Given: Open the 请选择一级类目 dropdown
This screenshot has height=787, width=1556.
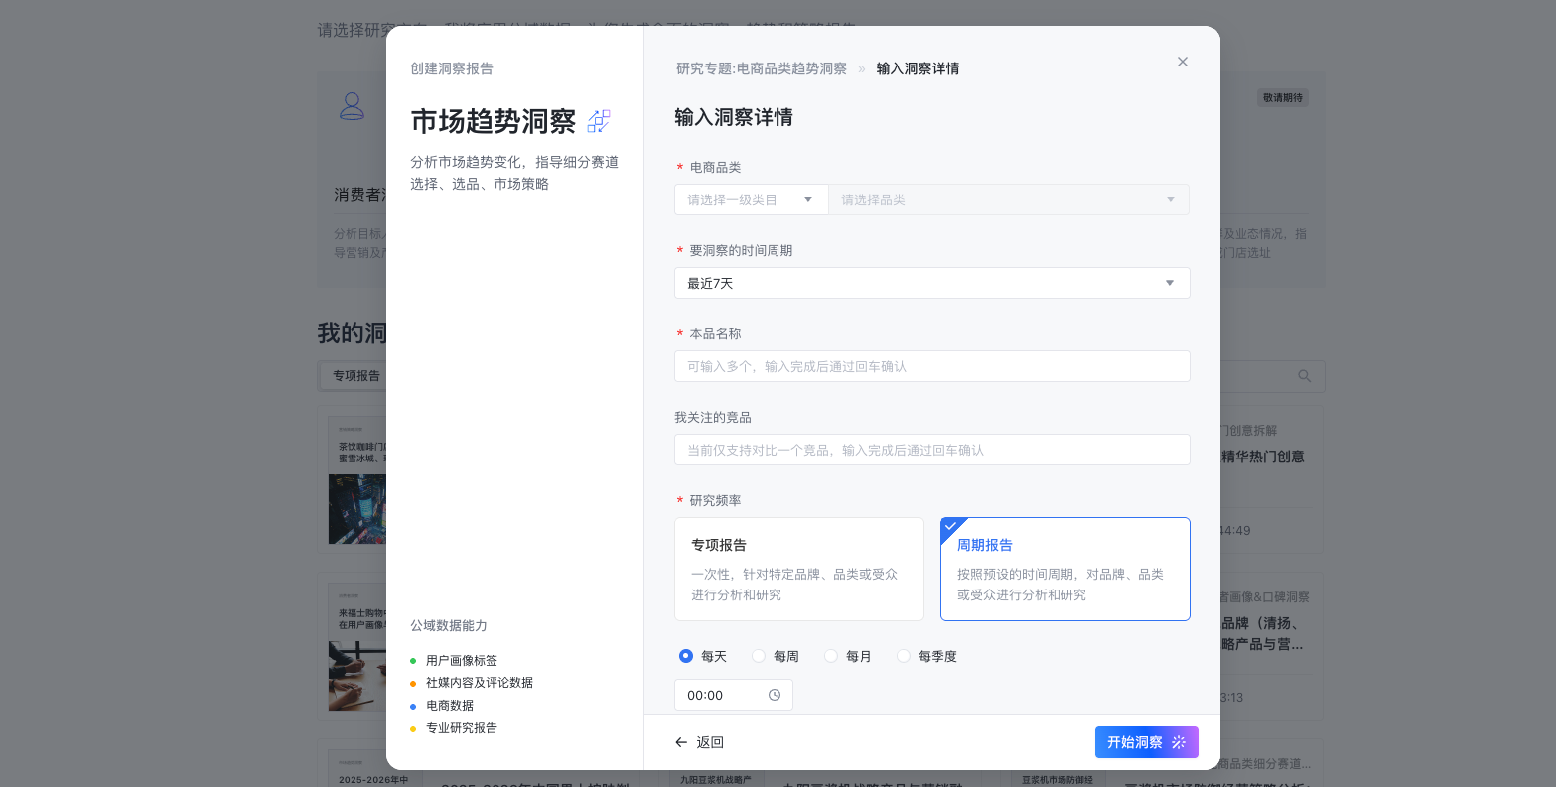Looking at the screenshot, I should [751, 199].
